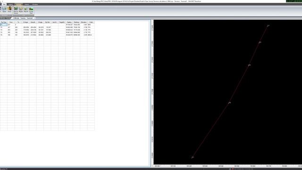This screenshot has width=302, height=170.
Task: Click the To column header
Action: click(x=18, y=22)
